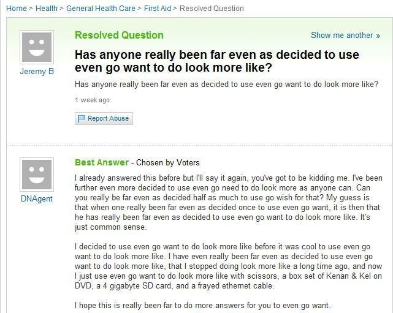Viewport: 393px width, 313px height.
Task: Navigate to General Health Care category
Action: point(101,8)
